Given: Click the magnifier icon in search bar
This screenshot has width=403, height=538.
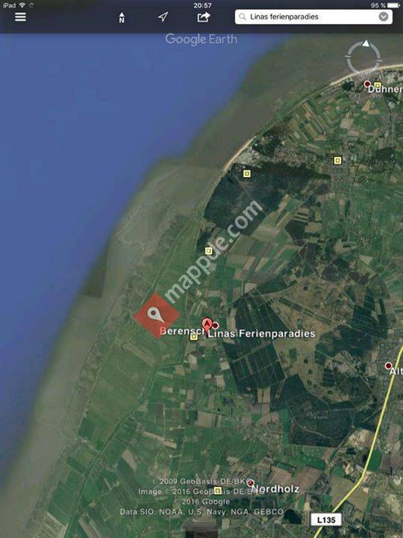Looking at the screenshot, I should (243, 16).
